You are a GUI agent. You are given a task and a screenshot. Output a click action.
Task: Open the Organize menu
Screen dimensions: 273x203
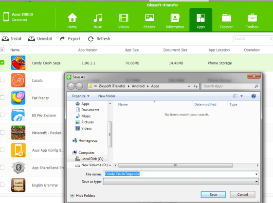tap(80, 96)
